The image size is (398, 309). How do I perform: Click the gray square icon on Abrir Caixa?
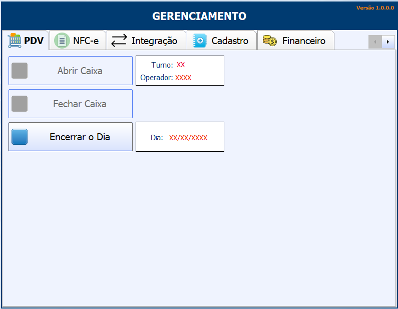click(x=20, y=71)
